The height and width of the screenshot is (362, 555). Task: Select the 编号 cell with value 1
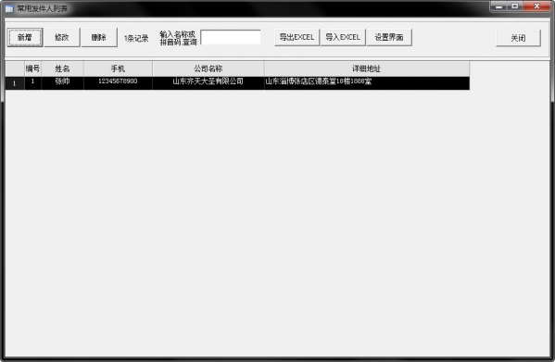click(33, 83)
